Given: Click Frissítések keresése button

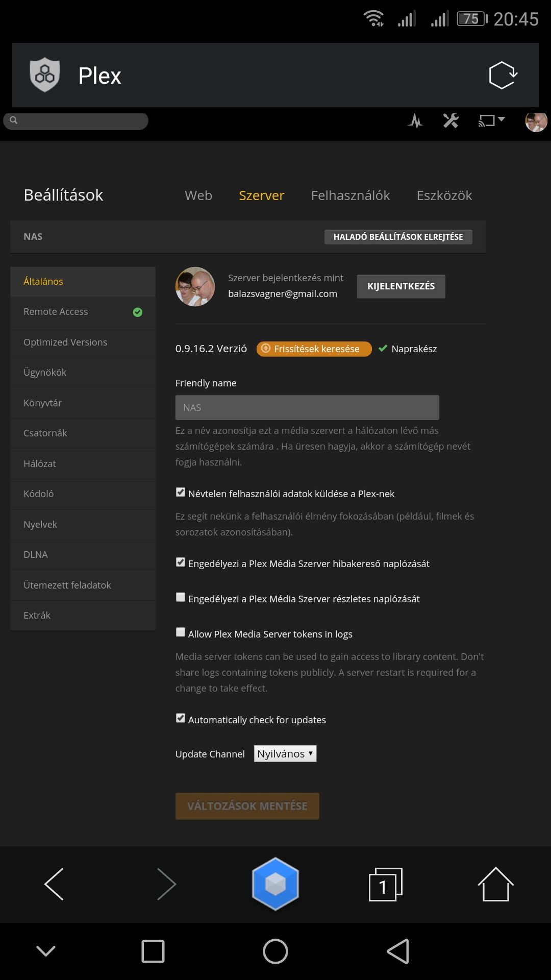Looking at the screenshot, I should 314,349.
